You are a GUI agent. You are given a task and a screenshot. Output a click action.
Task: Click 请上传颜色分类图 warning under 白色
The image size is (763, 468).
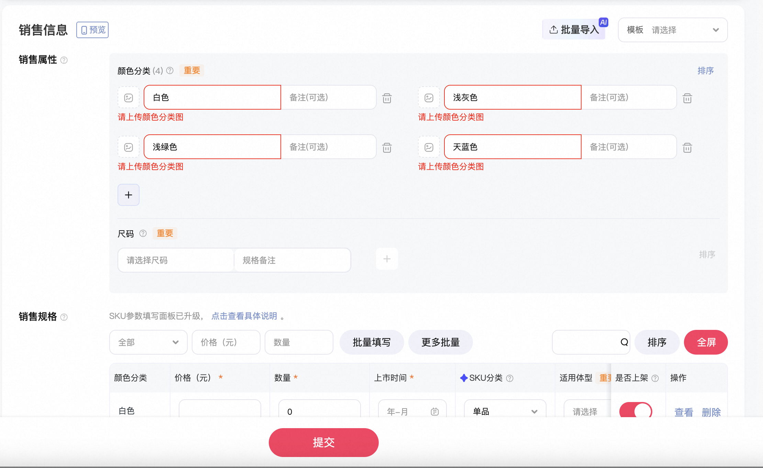151,117
